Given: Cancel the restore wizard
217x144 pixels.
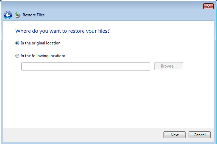Looking at the screenshot, I should tap(199, 135).
